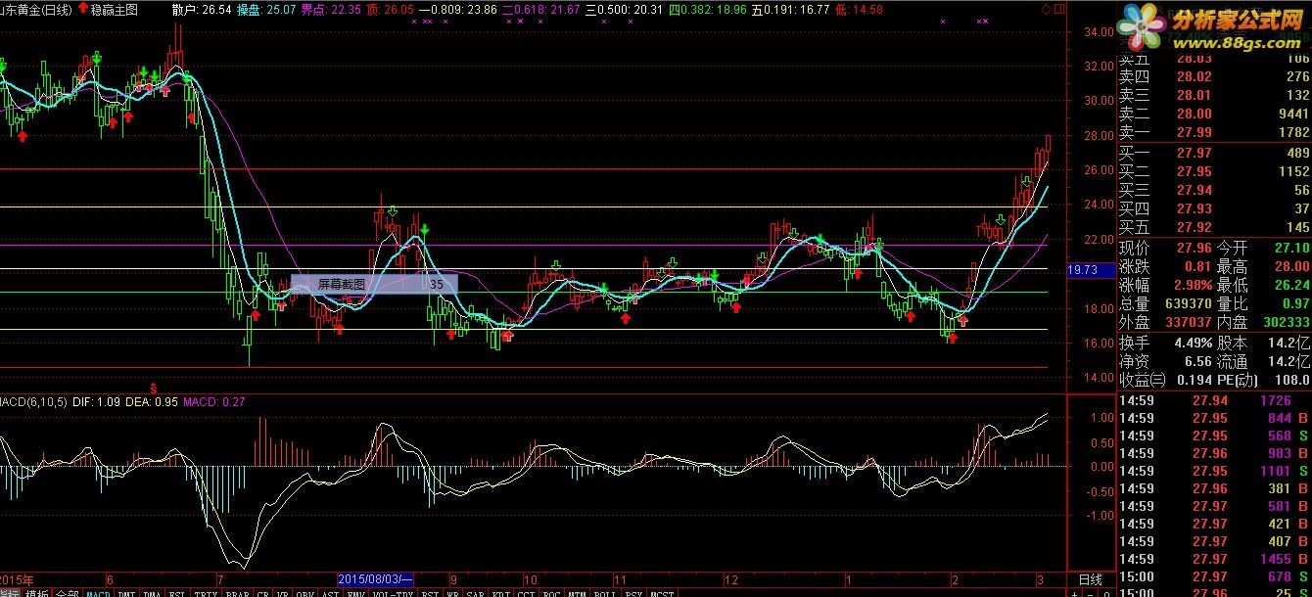Image resolution: width=1312 pixels, height=597 pixels.
Task: Switch to the OBV indicator tab
Action: click(305, 593)
